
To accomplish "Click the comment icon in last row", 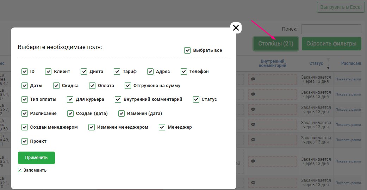I will coord(253,182).
